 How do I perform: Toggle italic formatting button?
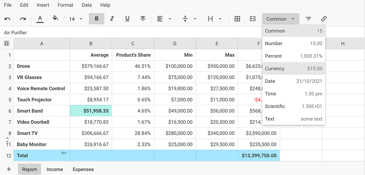pyautogui.click(x=112, y=19)
